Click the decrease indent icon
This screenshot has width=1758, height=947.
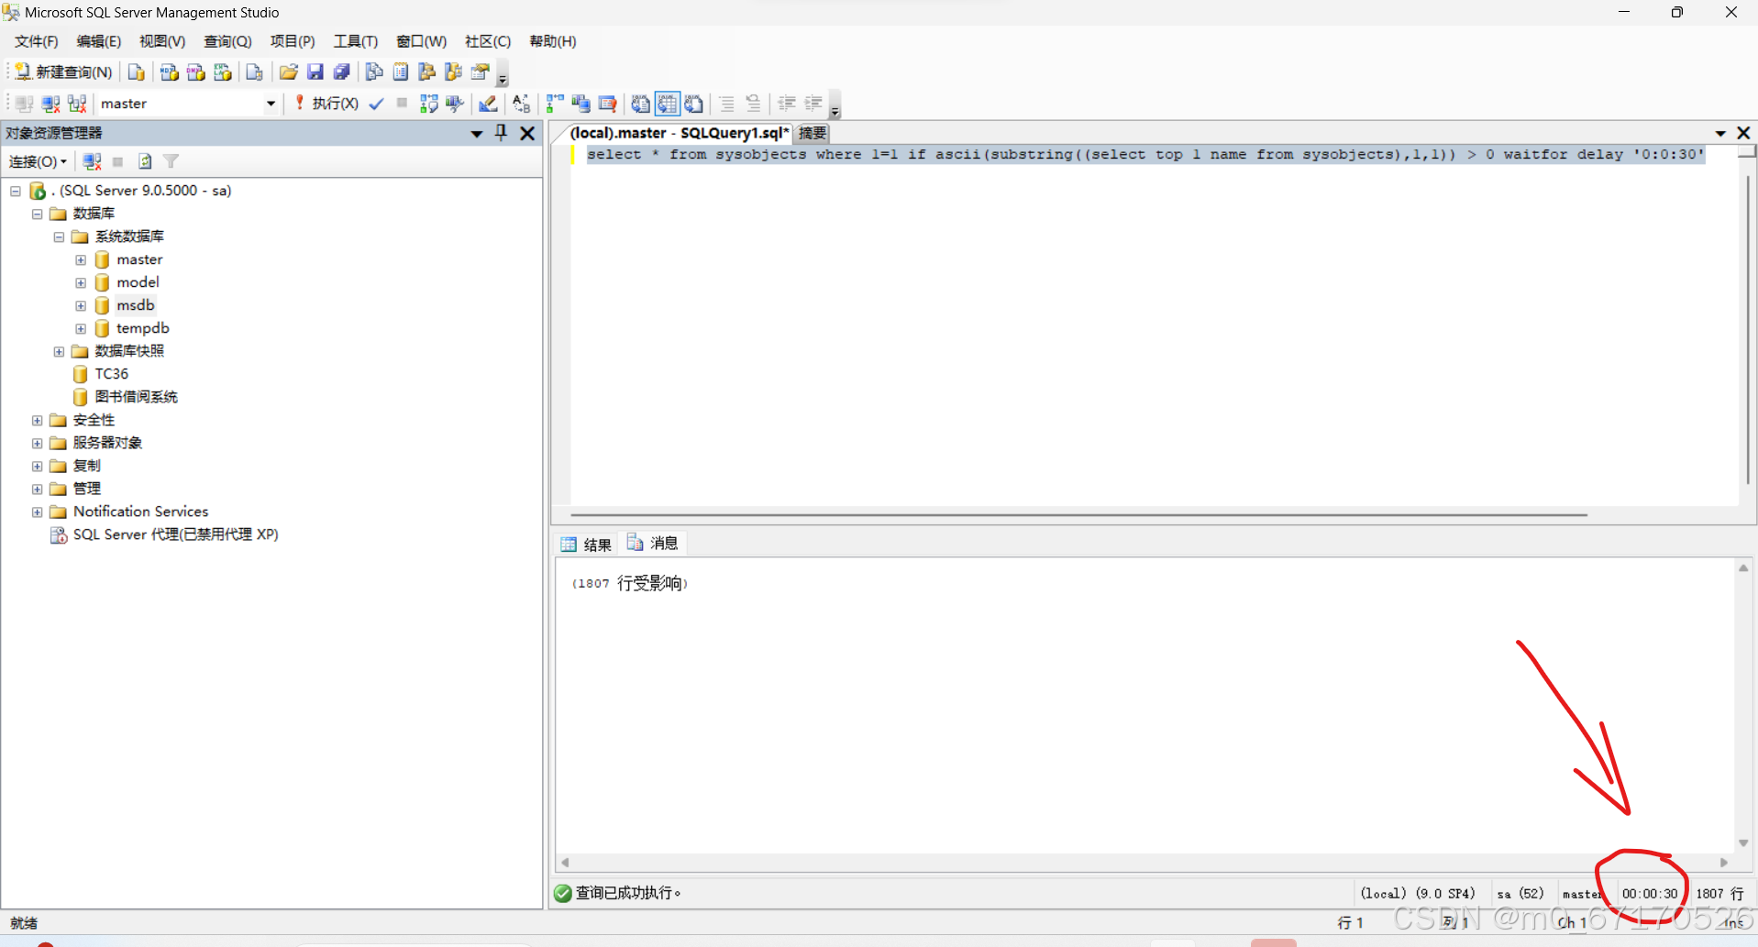(787, 104)
